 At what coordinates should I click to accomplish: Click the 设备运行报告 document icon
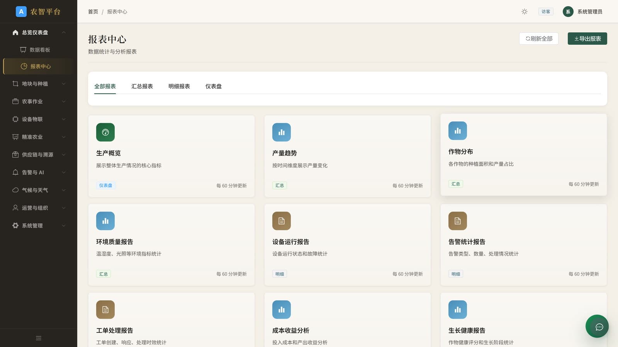tap(282, 221)
